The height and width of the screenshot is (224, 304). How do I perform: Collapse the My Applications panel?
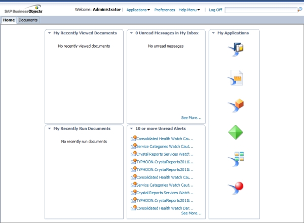213,33
